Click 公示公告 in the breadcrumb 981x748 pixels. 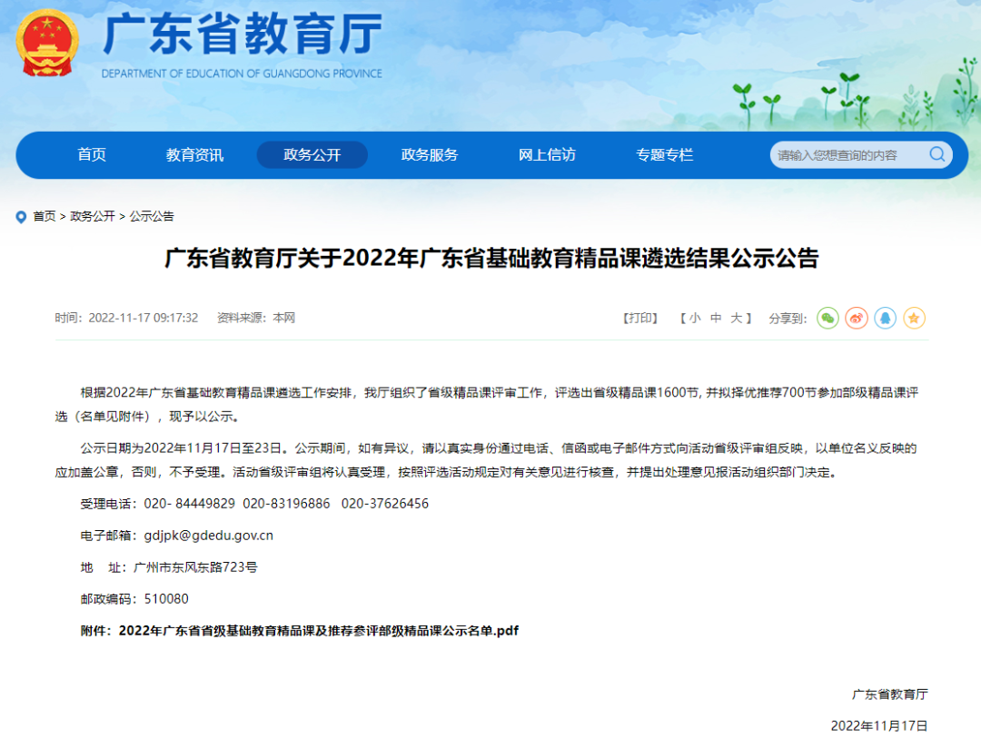point(152,216)
